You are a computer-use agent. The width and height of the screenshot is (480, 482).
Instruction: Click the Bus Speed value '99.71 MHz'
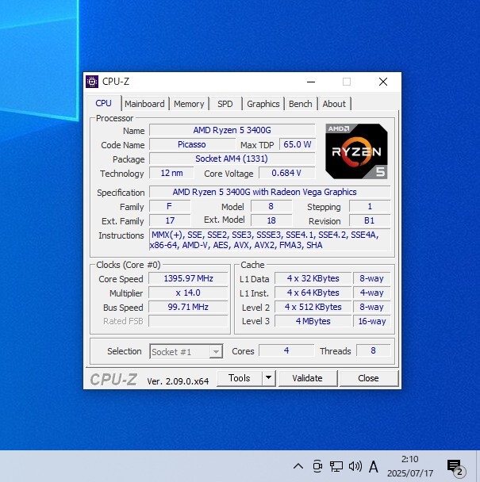[x=188, y=307]
